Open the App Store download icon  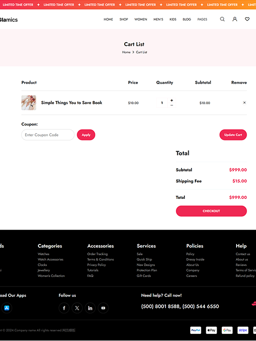click(x=7, y=308)
